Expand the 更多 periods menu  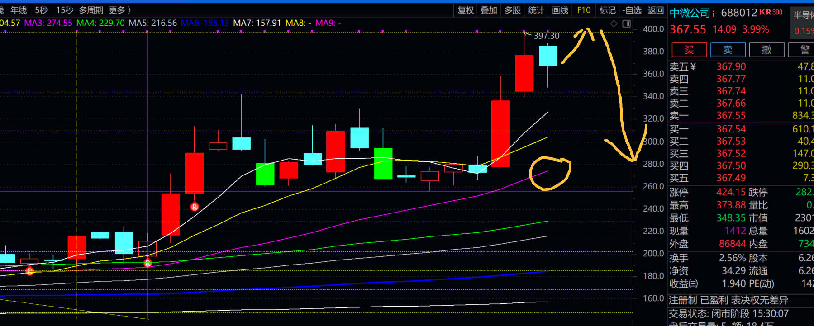tap(120, 10)
